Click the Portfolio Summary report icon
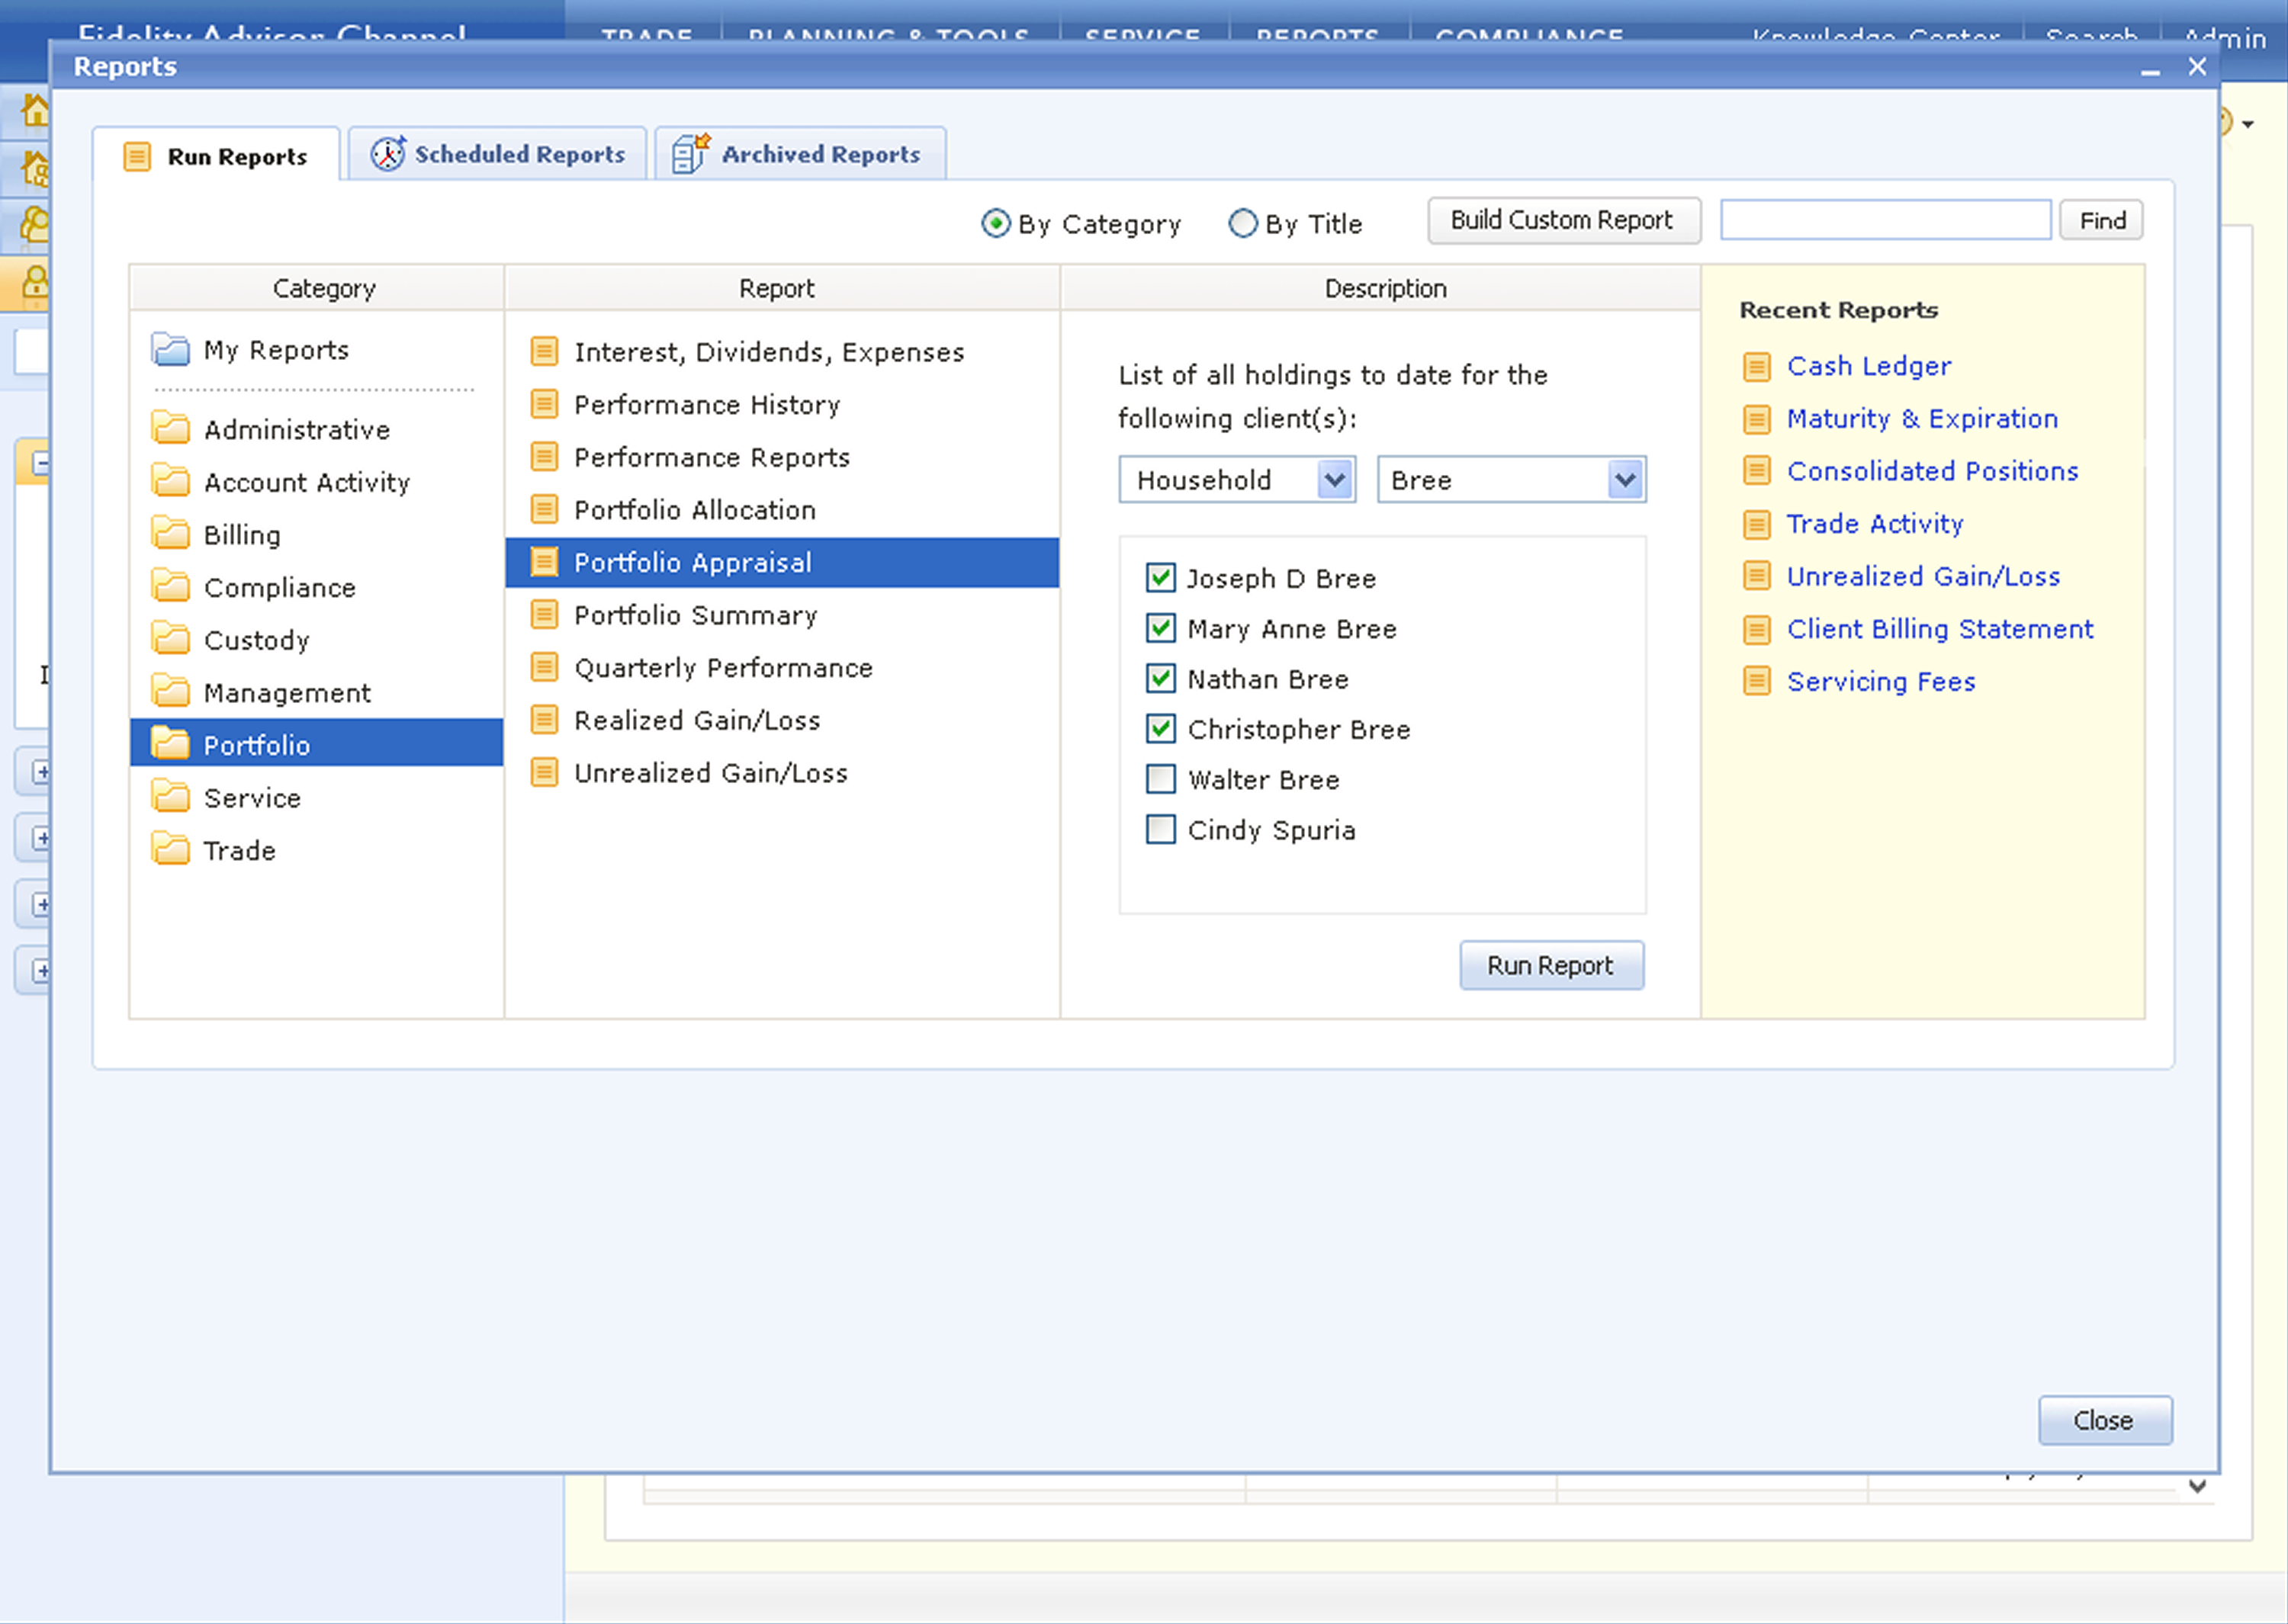Screen dimensions: 2288x1624 coord(544,614)
